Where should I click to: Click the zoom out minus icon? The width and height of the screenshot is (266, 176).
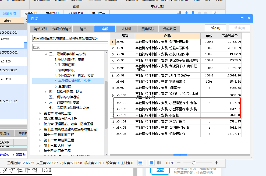(179, 163)
